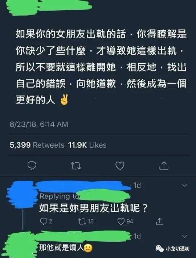Tap the reply icon showing 2 replies
Image resolution: width=196 pixels, height=258 pixels.
pos(46,221)
